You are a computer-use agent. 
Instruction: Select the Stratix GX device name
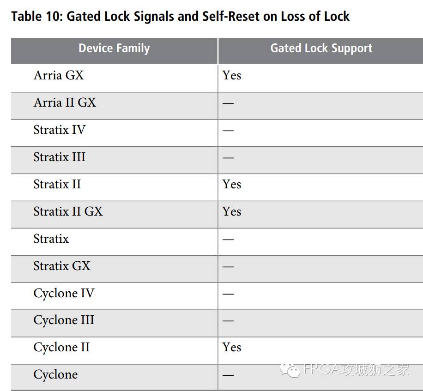(62, 266)
